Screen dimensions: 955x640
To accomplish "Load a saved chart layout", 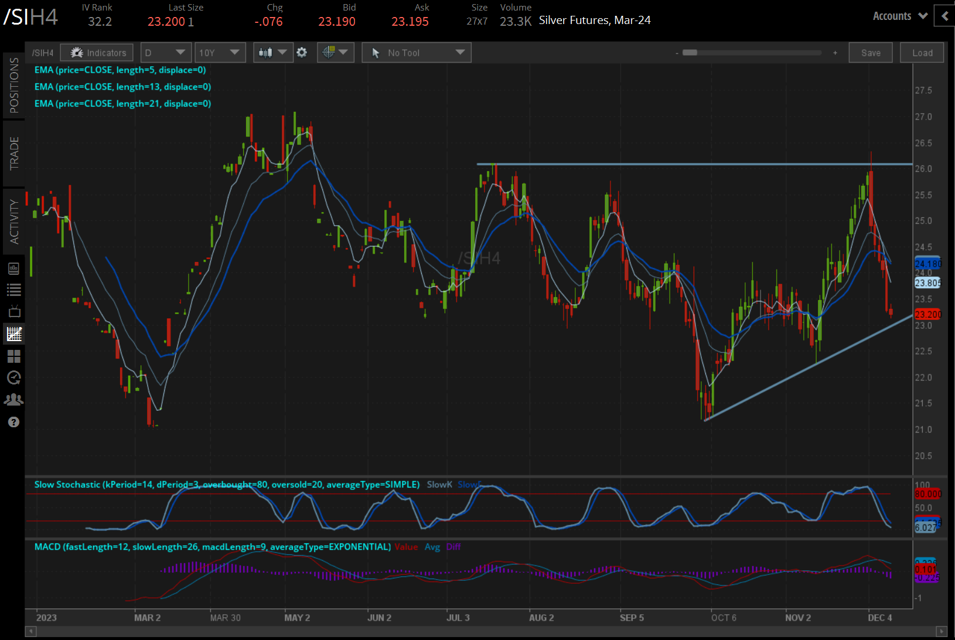I will coord(922,53).
